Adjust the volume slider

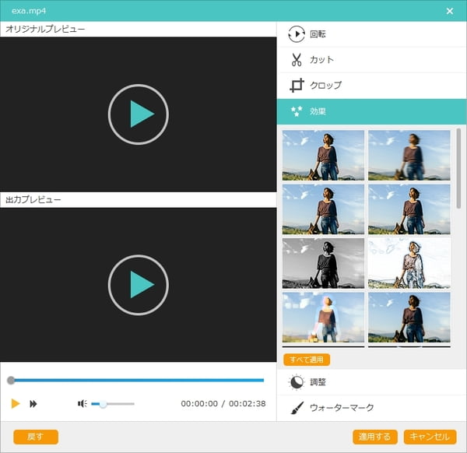(113, 404)
